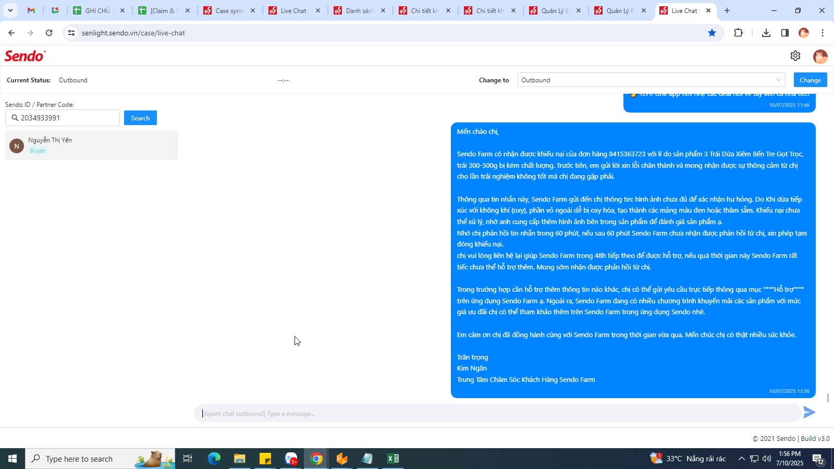This screenshot has width=834, height=469.
Task: Click the Buyer tag label
Action: coord(38,151)
